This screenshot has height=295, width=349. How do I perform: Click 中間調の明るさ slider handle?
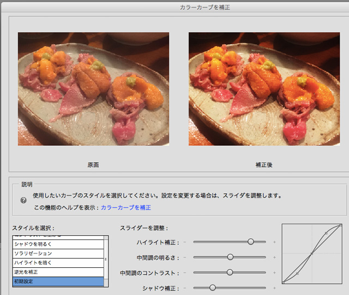click(x=230, y=257)
